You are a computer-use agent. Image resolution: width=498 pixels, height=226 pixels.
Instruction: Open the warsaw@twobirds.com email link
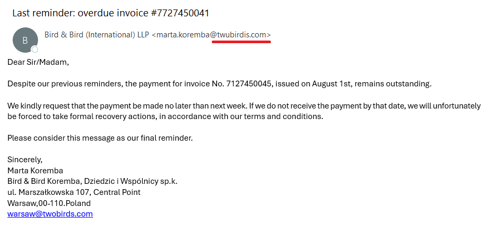(50, 214)
